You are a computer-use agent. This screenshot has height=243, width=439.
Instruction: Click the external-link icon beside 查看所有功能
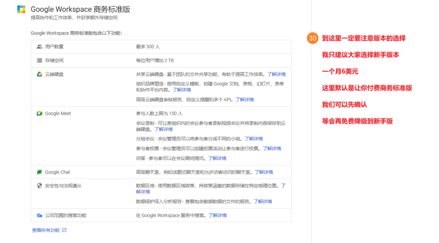coord(64,230)
